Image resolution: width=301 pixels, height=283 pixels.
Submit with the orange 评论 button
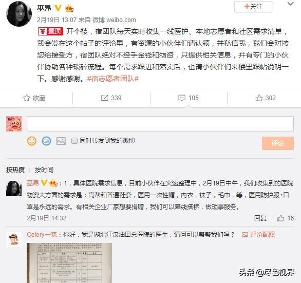(x=278, y=143)
